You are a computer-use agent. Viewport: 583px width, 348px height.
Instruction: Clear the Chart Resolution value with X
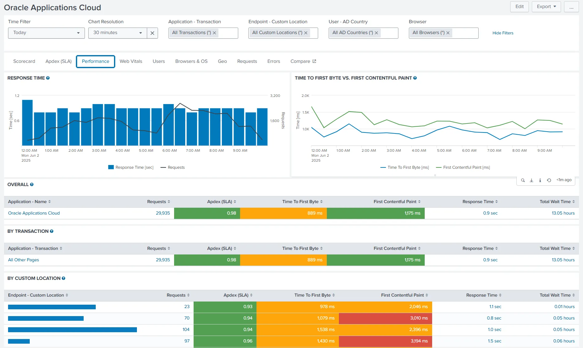tap(152, 33)
